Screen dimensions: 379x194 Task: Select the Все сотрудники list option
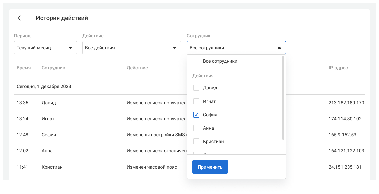tap(220, 61)
